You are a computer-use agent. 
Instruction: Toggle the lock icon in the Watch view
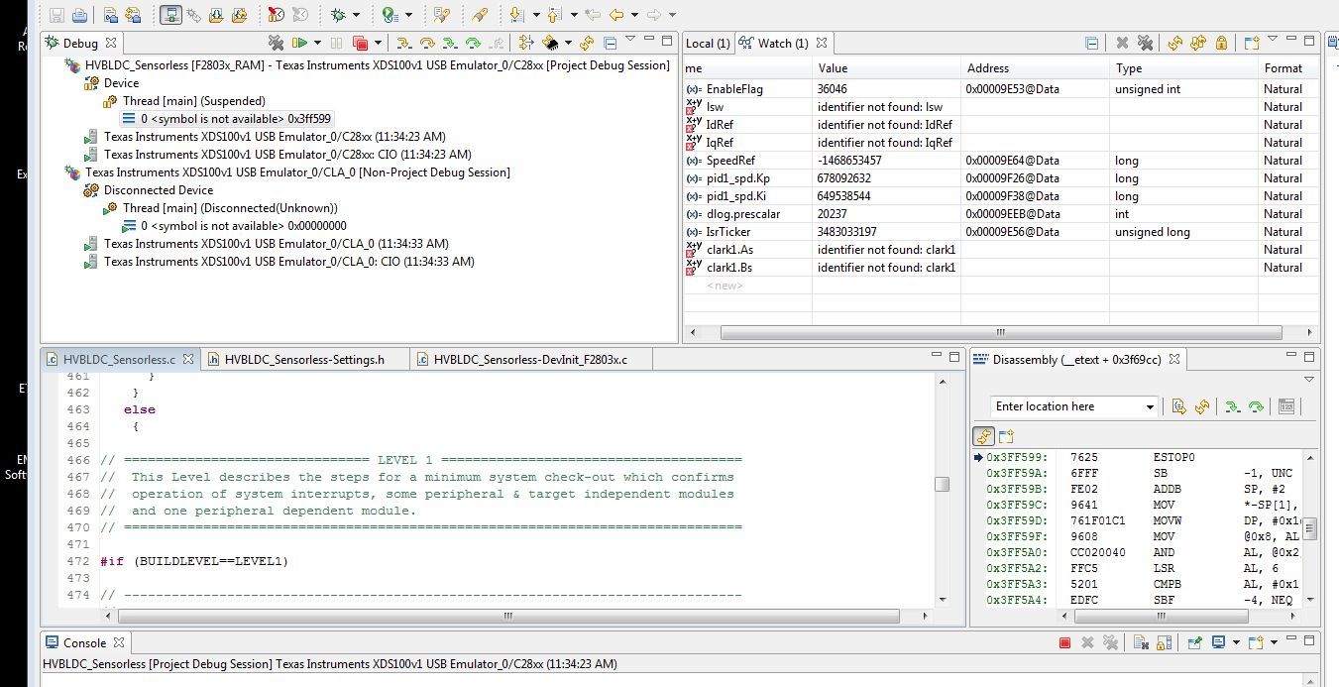pyautogui.click(x=1223, y=43)
